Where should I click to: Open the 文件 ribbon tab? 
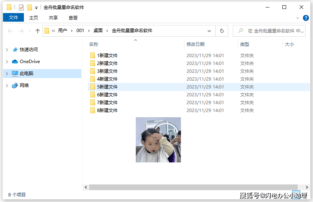(13, 18)
